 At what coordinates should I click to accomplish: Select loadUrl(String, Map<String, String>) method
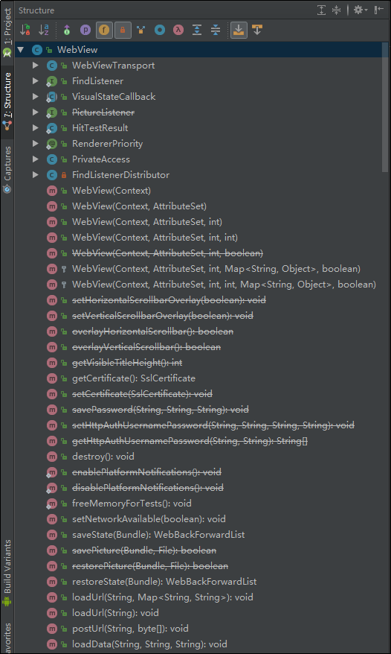[162, 597]
